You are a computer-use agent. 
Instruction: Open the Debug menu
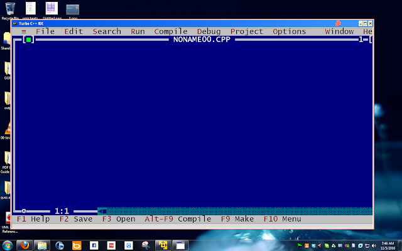[209, 31]
